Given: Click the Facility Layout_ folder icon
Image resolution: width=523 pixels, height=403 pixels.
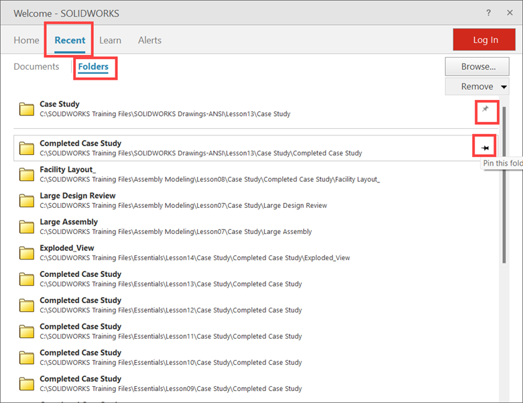Looking at the screenshot, I should click(27, 174).
